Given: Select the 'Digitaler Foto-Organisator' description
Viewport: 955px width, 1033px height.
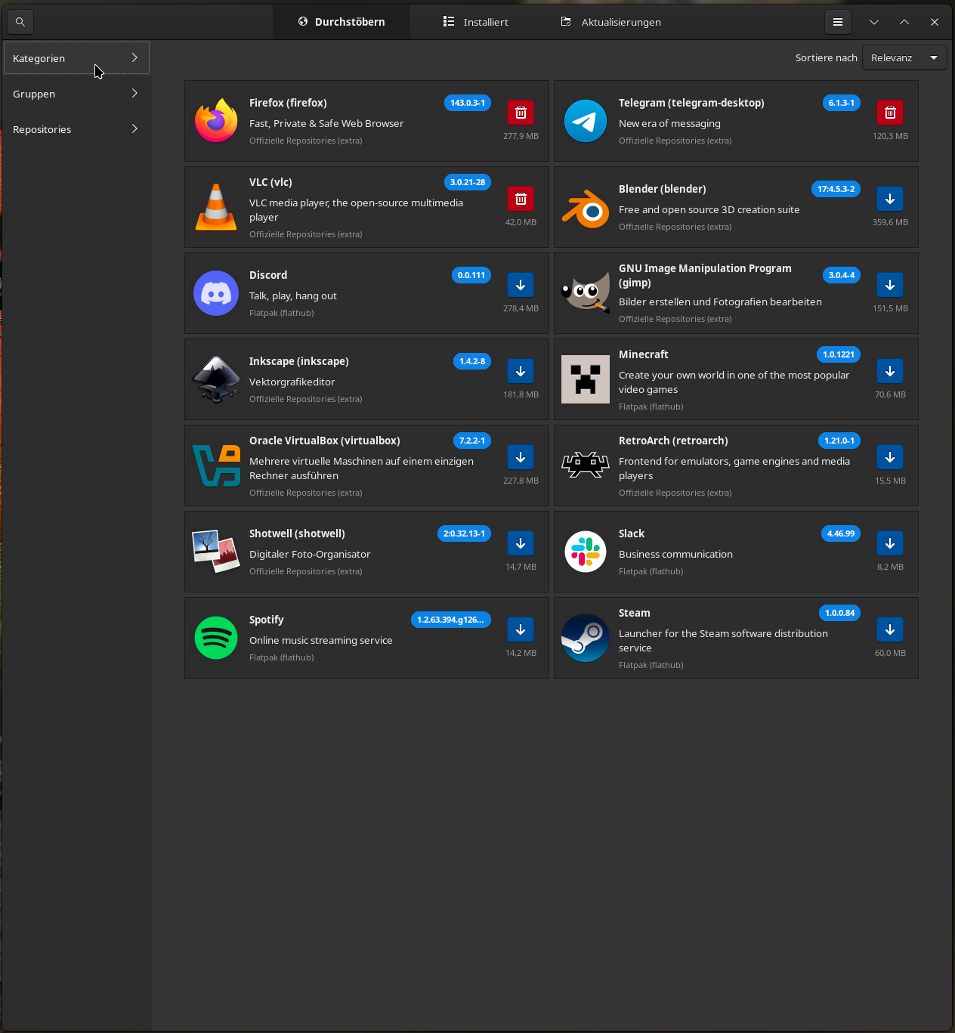Looking at the screenshot, I should (310, 554).
